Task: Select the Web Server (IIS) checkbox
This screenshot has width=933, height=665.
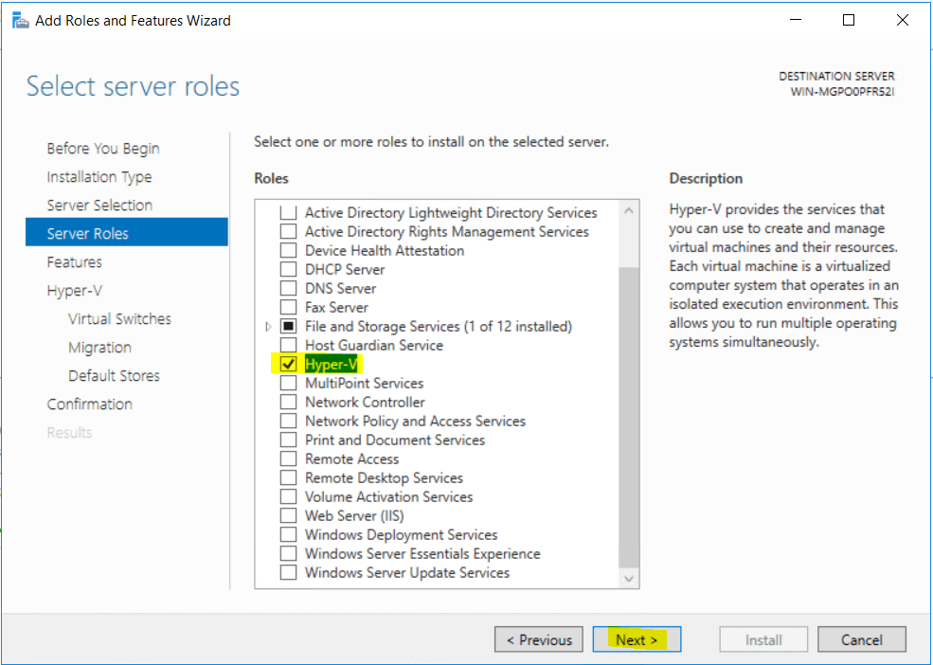Action: 288,515
